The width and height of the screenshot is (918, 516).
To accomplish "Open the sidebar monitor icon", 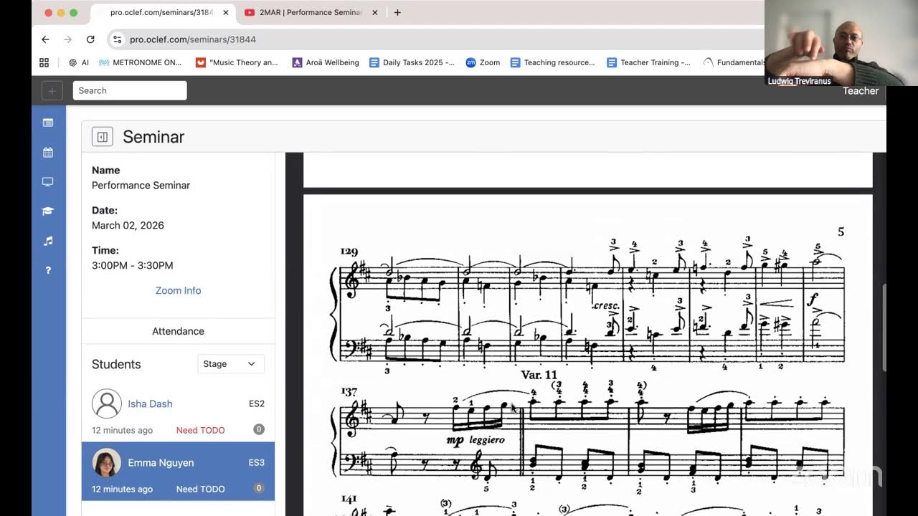I will 48,182.
